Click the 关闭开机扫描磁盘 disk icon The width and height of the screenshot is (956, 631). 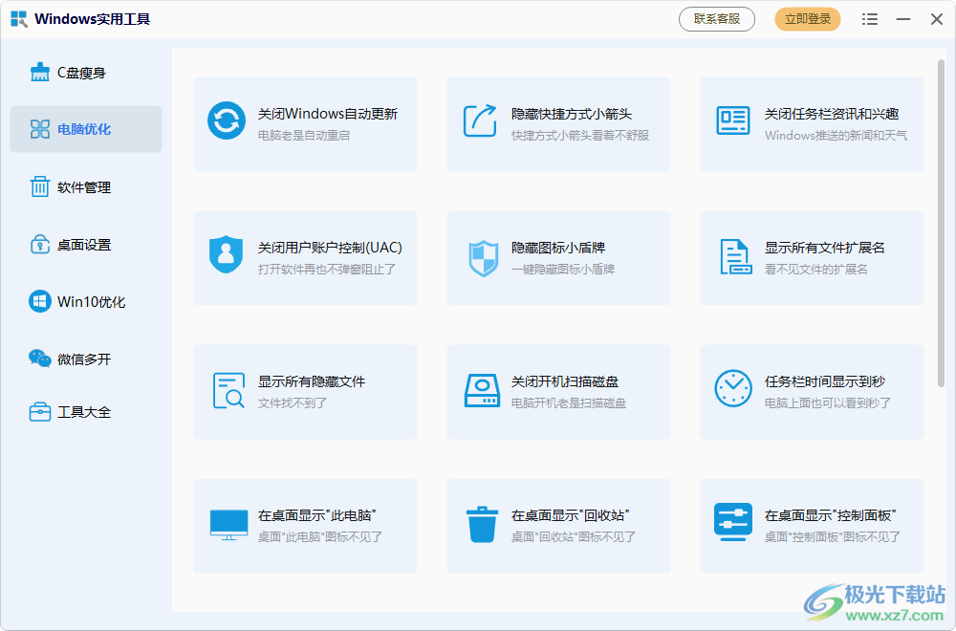481,390
